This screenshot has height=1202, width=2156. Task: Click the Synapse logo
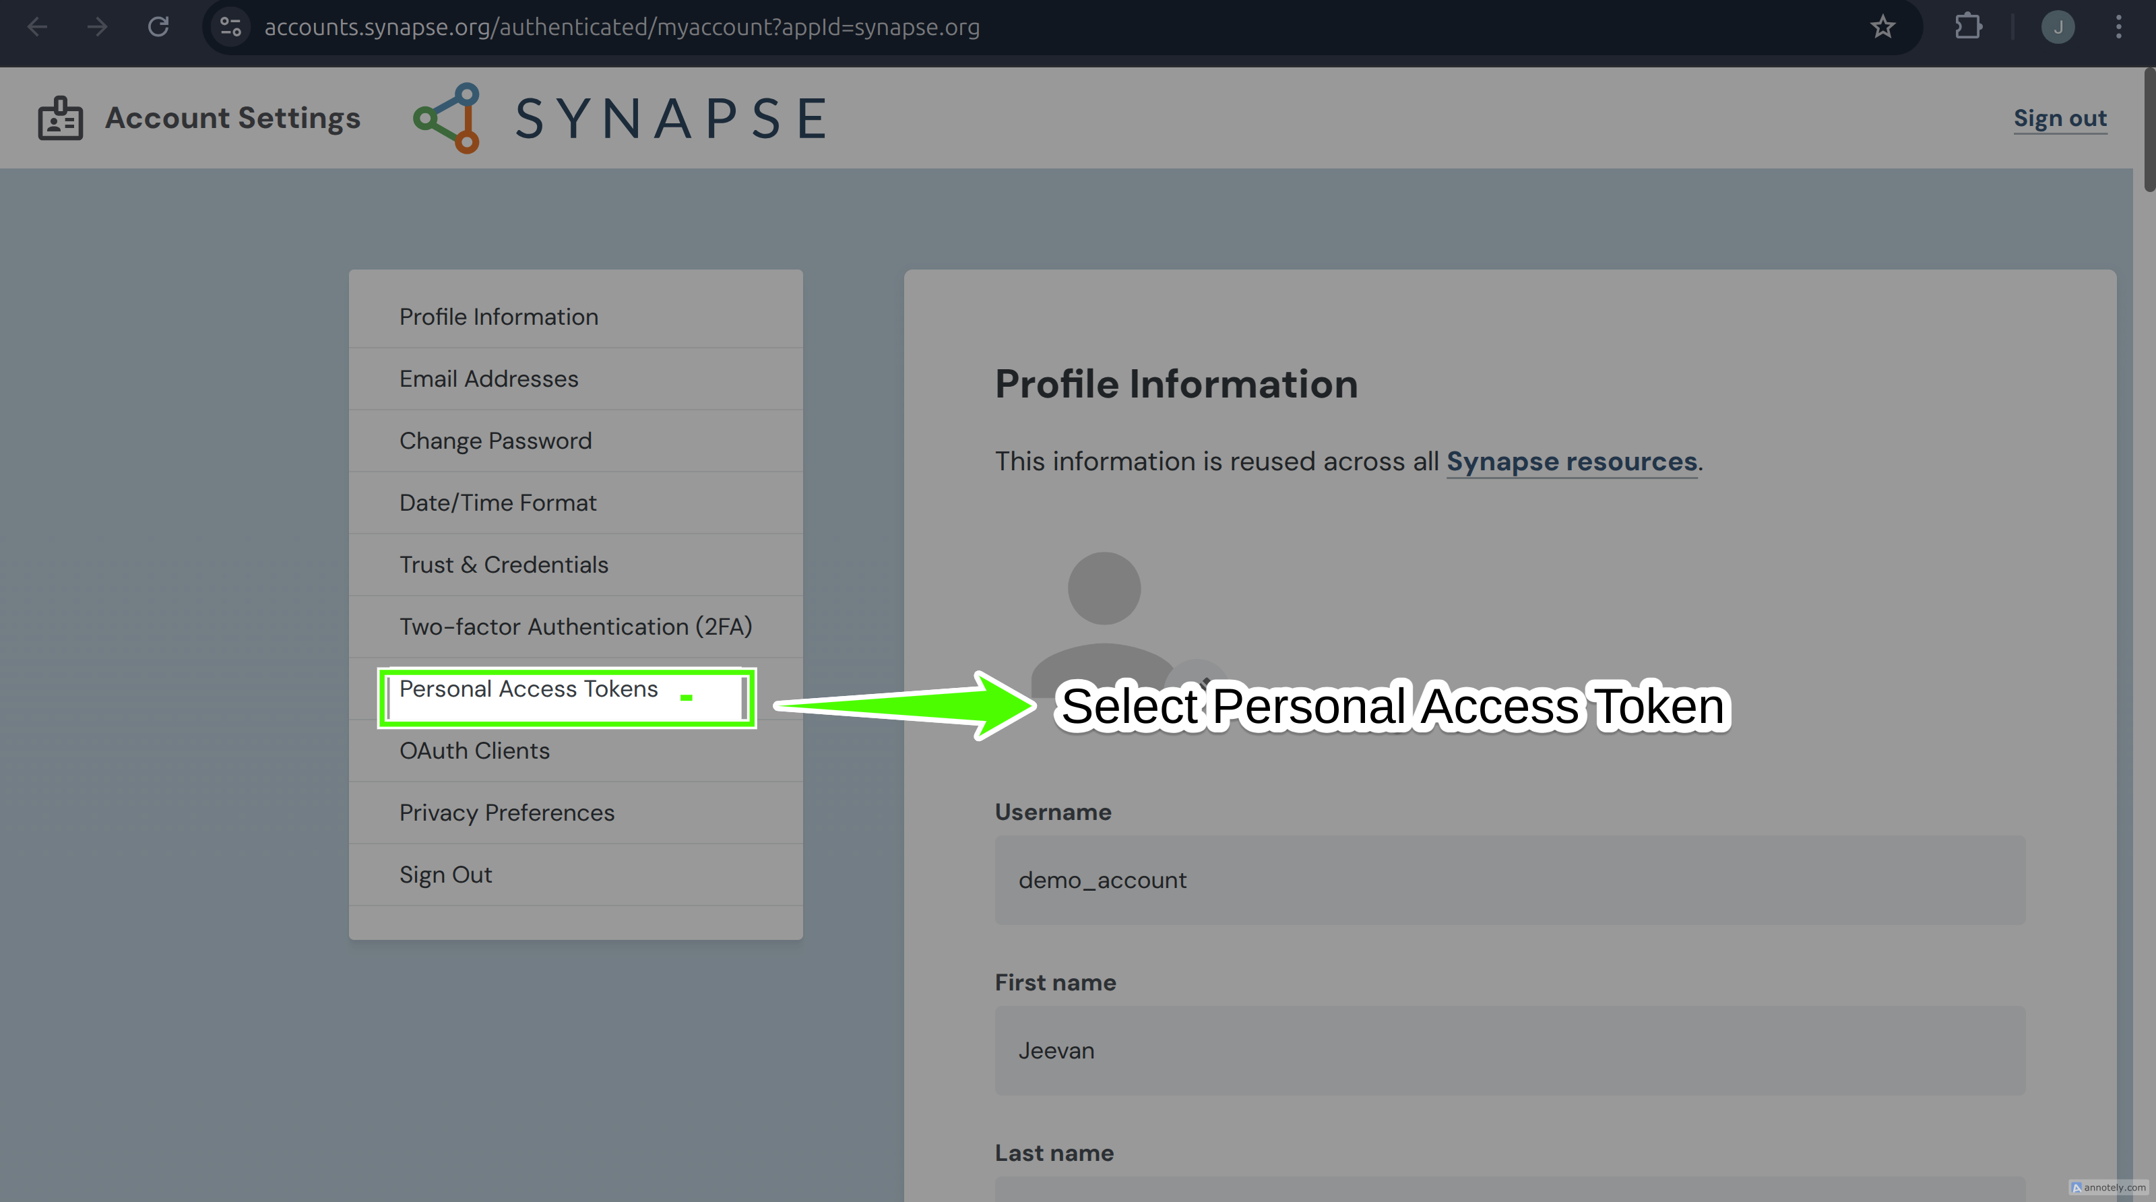coord(619,117)
